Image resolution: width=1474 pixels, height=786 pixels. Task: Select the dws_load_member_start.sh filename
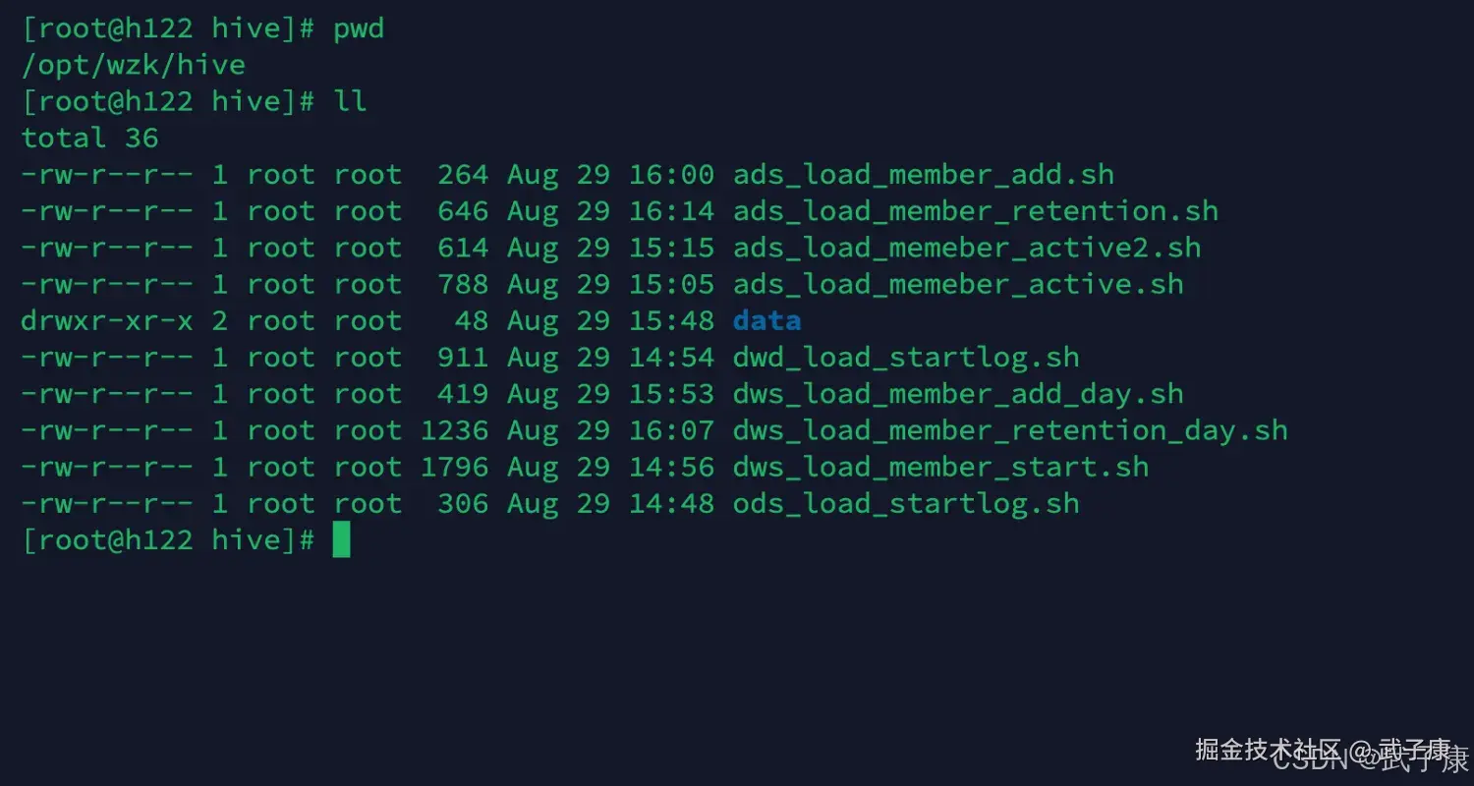(x=940, y=467)
